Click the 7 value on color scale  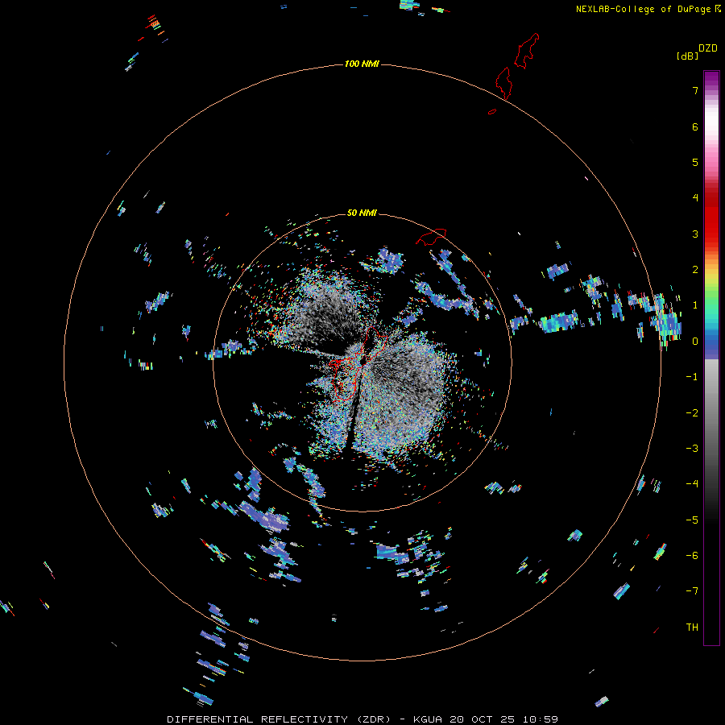pos(695,90)
